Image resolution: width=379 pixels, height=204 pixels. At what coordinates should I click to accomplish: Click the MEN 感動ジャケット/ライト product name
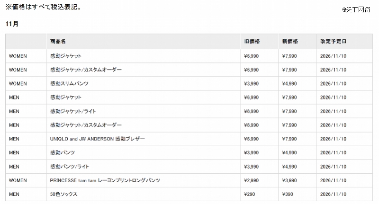(73, 111)
